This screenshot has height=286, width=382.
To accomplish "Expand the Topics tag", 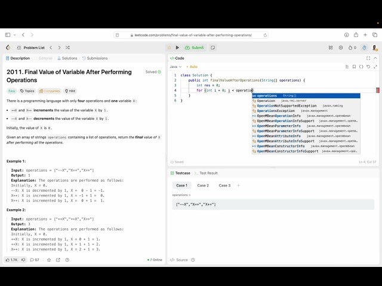I will tap(27, 91).
